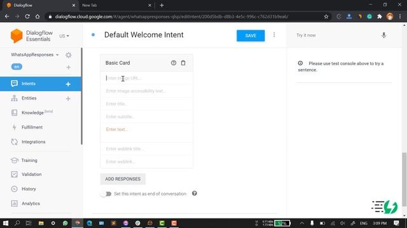Reload the page in browser

point(27,16)
